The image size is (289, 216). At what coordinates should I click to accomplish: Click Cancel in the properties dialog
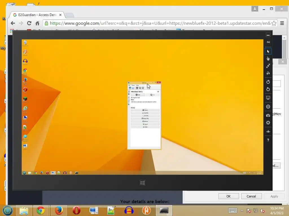(251, 196)
